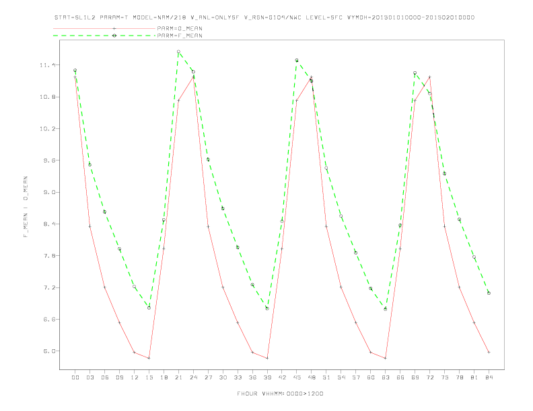Screen dimensions: 533x411
Task: Click the 63 forecast hour tick label
Action: click(x=386, y=377)
